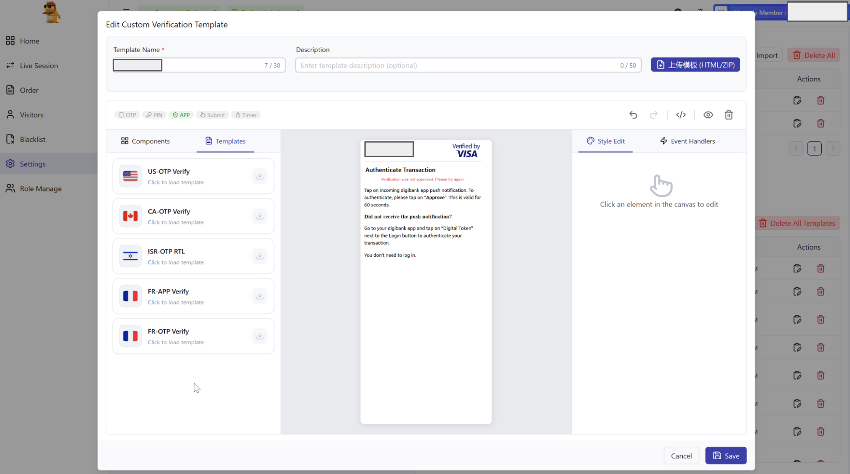
Task: Toggle the PIN tag chip
Action: coord(154,115)
